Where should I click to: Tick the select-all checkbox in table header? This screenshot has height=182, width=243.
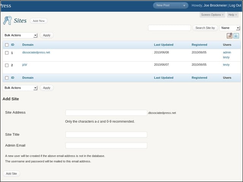pos(7,45)
